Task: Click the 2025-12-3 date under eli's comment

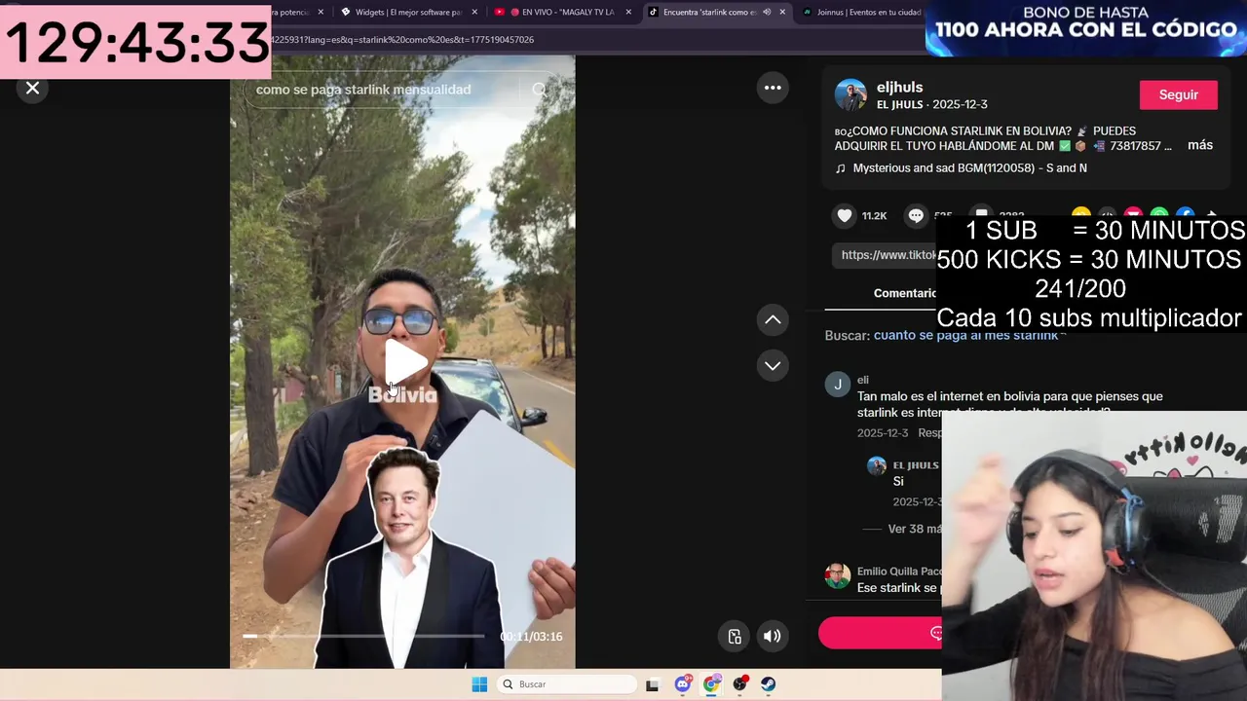Action: [883, 433]
